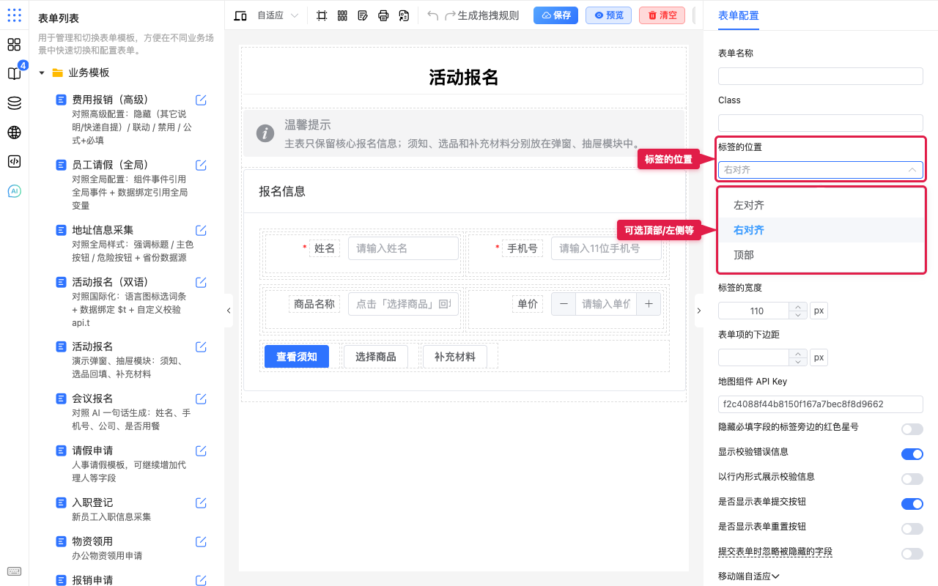This screenshot has width=938, height=586.
Task: Click the redo arrow in the toolbar
Action: click(450, 15)
